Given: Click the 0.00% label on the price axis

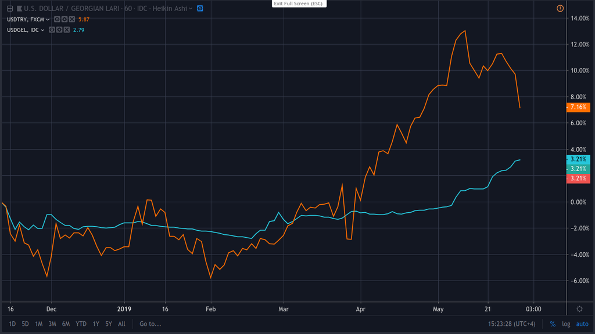Looking at the screenshot, I should click(x=578, y=202).
